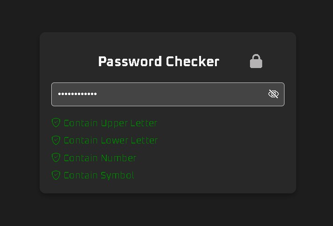
Task: Click the shield icon beside Contain Upper Letter
Action: (56, 123)
